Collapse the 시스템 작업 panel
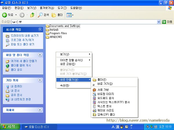 coord(40,29)
